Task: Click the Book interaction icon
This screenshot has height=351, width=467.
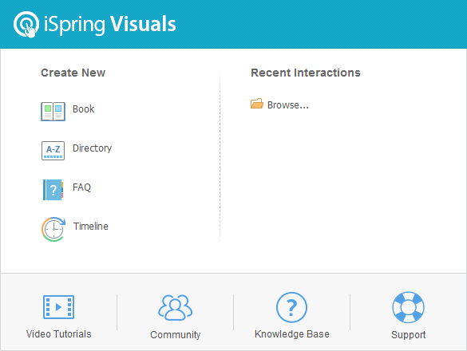Action: click(53, 112)
